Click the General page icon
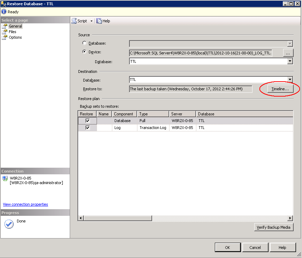The width and height of the screenshot is (302, 258). point(5,26)
